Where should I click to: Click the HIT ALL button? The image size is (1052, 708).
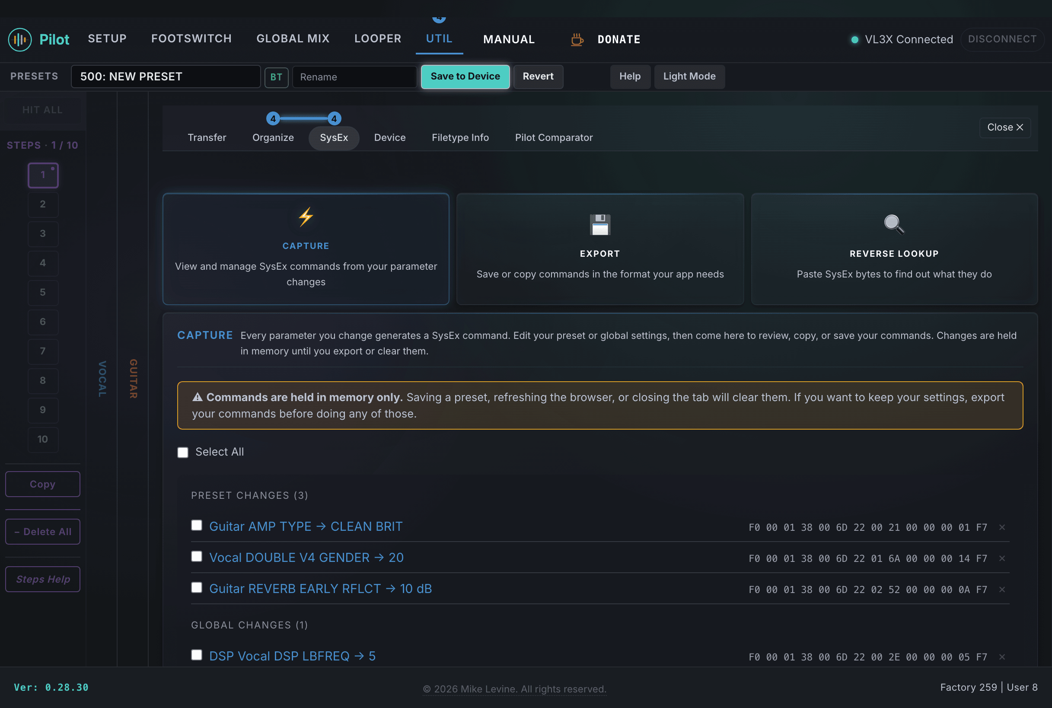coord(42,110)
